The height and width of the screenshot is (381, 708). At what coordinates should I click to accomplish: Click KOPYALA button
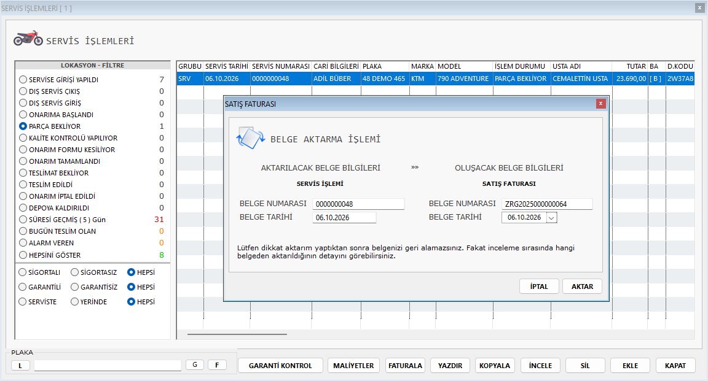494,366
